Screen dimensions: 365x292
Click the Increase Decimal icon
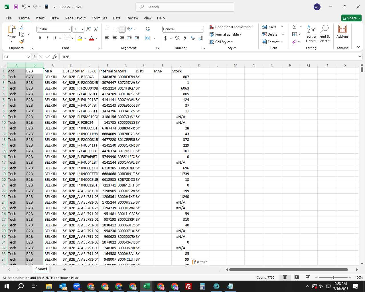click(193, 38)
